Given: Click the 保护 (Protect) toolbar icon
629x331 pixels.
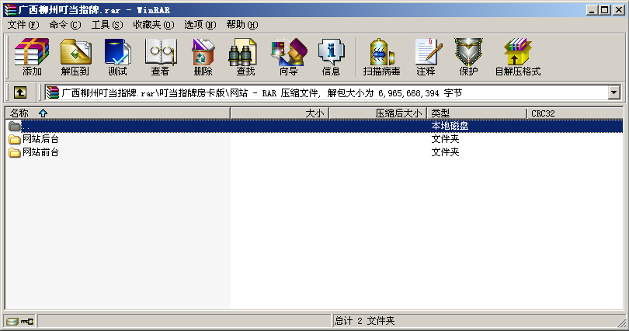Looking at the screenshot, I should point(468,57).
